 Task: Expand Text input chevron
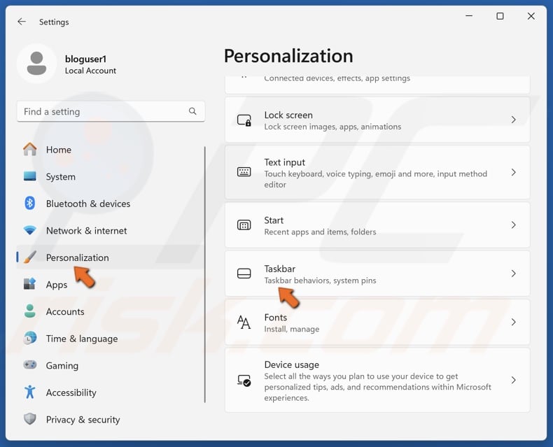tap(514, 172)
